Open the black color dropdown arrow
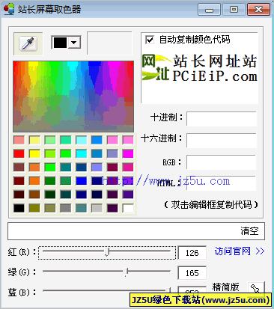This screenshot has width=274, height=309. point(74,43)
